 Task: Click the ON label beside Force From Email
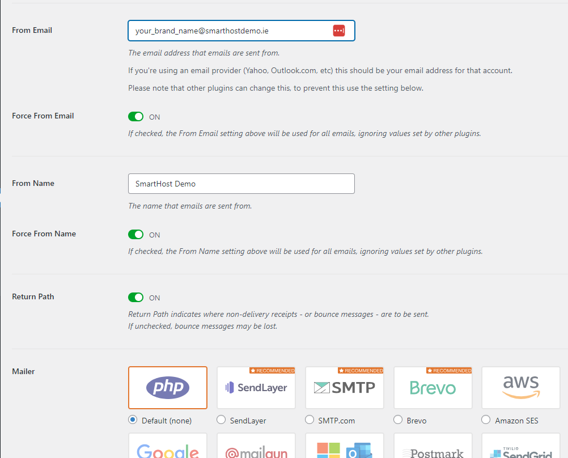coord(155,117)
